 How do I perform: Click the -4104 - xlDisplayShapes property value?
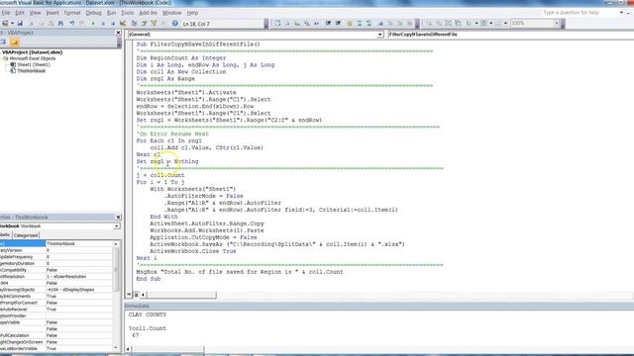[79, 290]
